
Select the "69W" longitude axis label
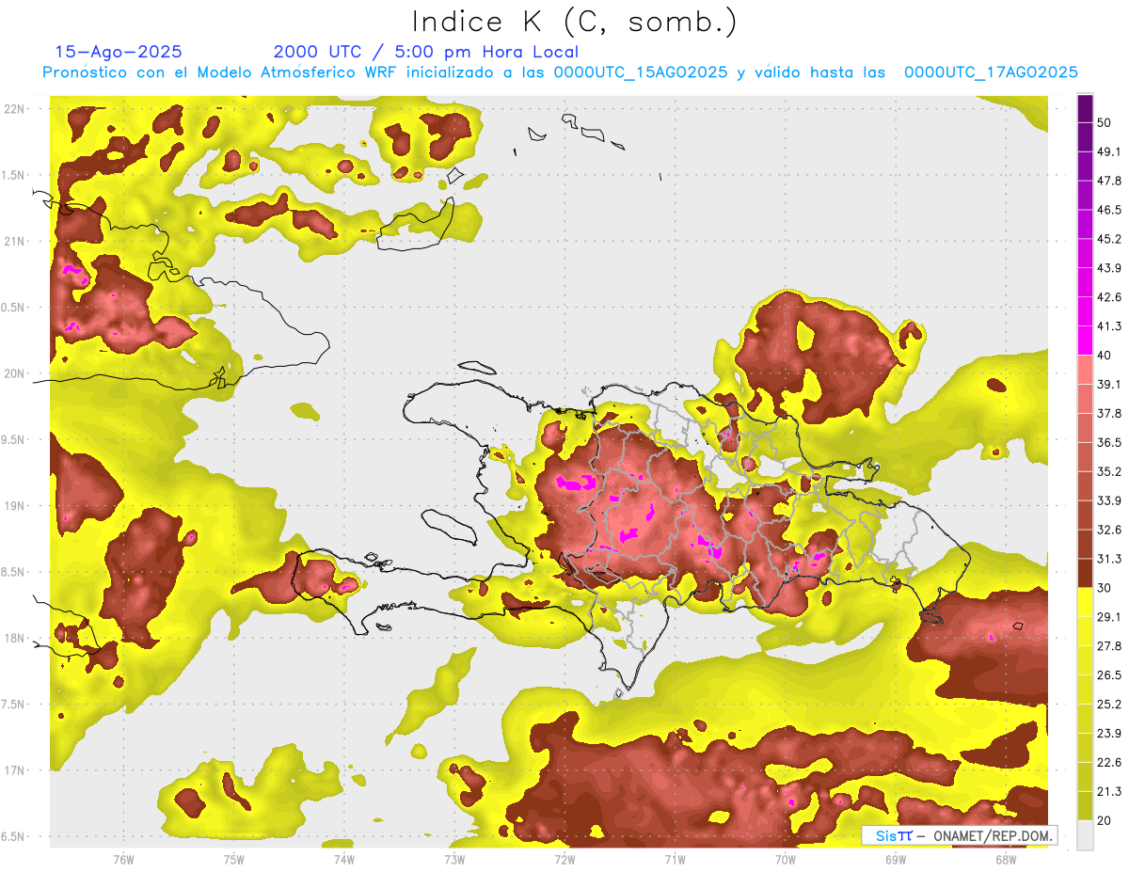[x=896, y=859]
